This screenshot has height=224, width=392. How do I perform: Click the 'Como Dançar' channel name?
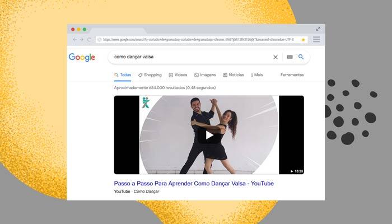click(146, 192)
